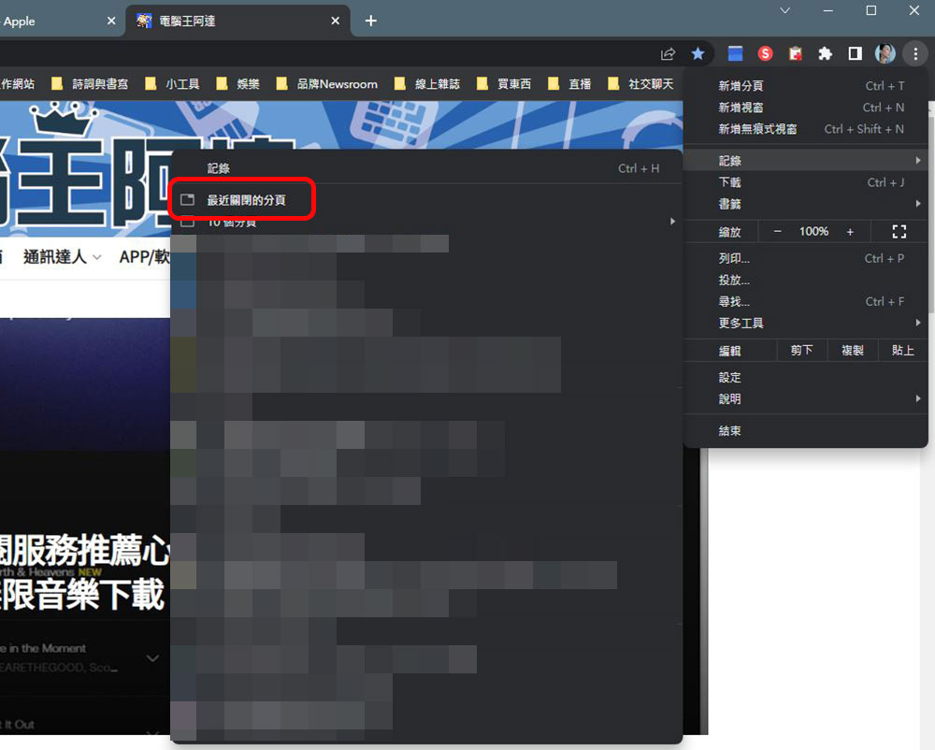935x750 pixels.
Task: Open the profile avatar
Action: click(x=885, y=53)
